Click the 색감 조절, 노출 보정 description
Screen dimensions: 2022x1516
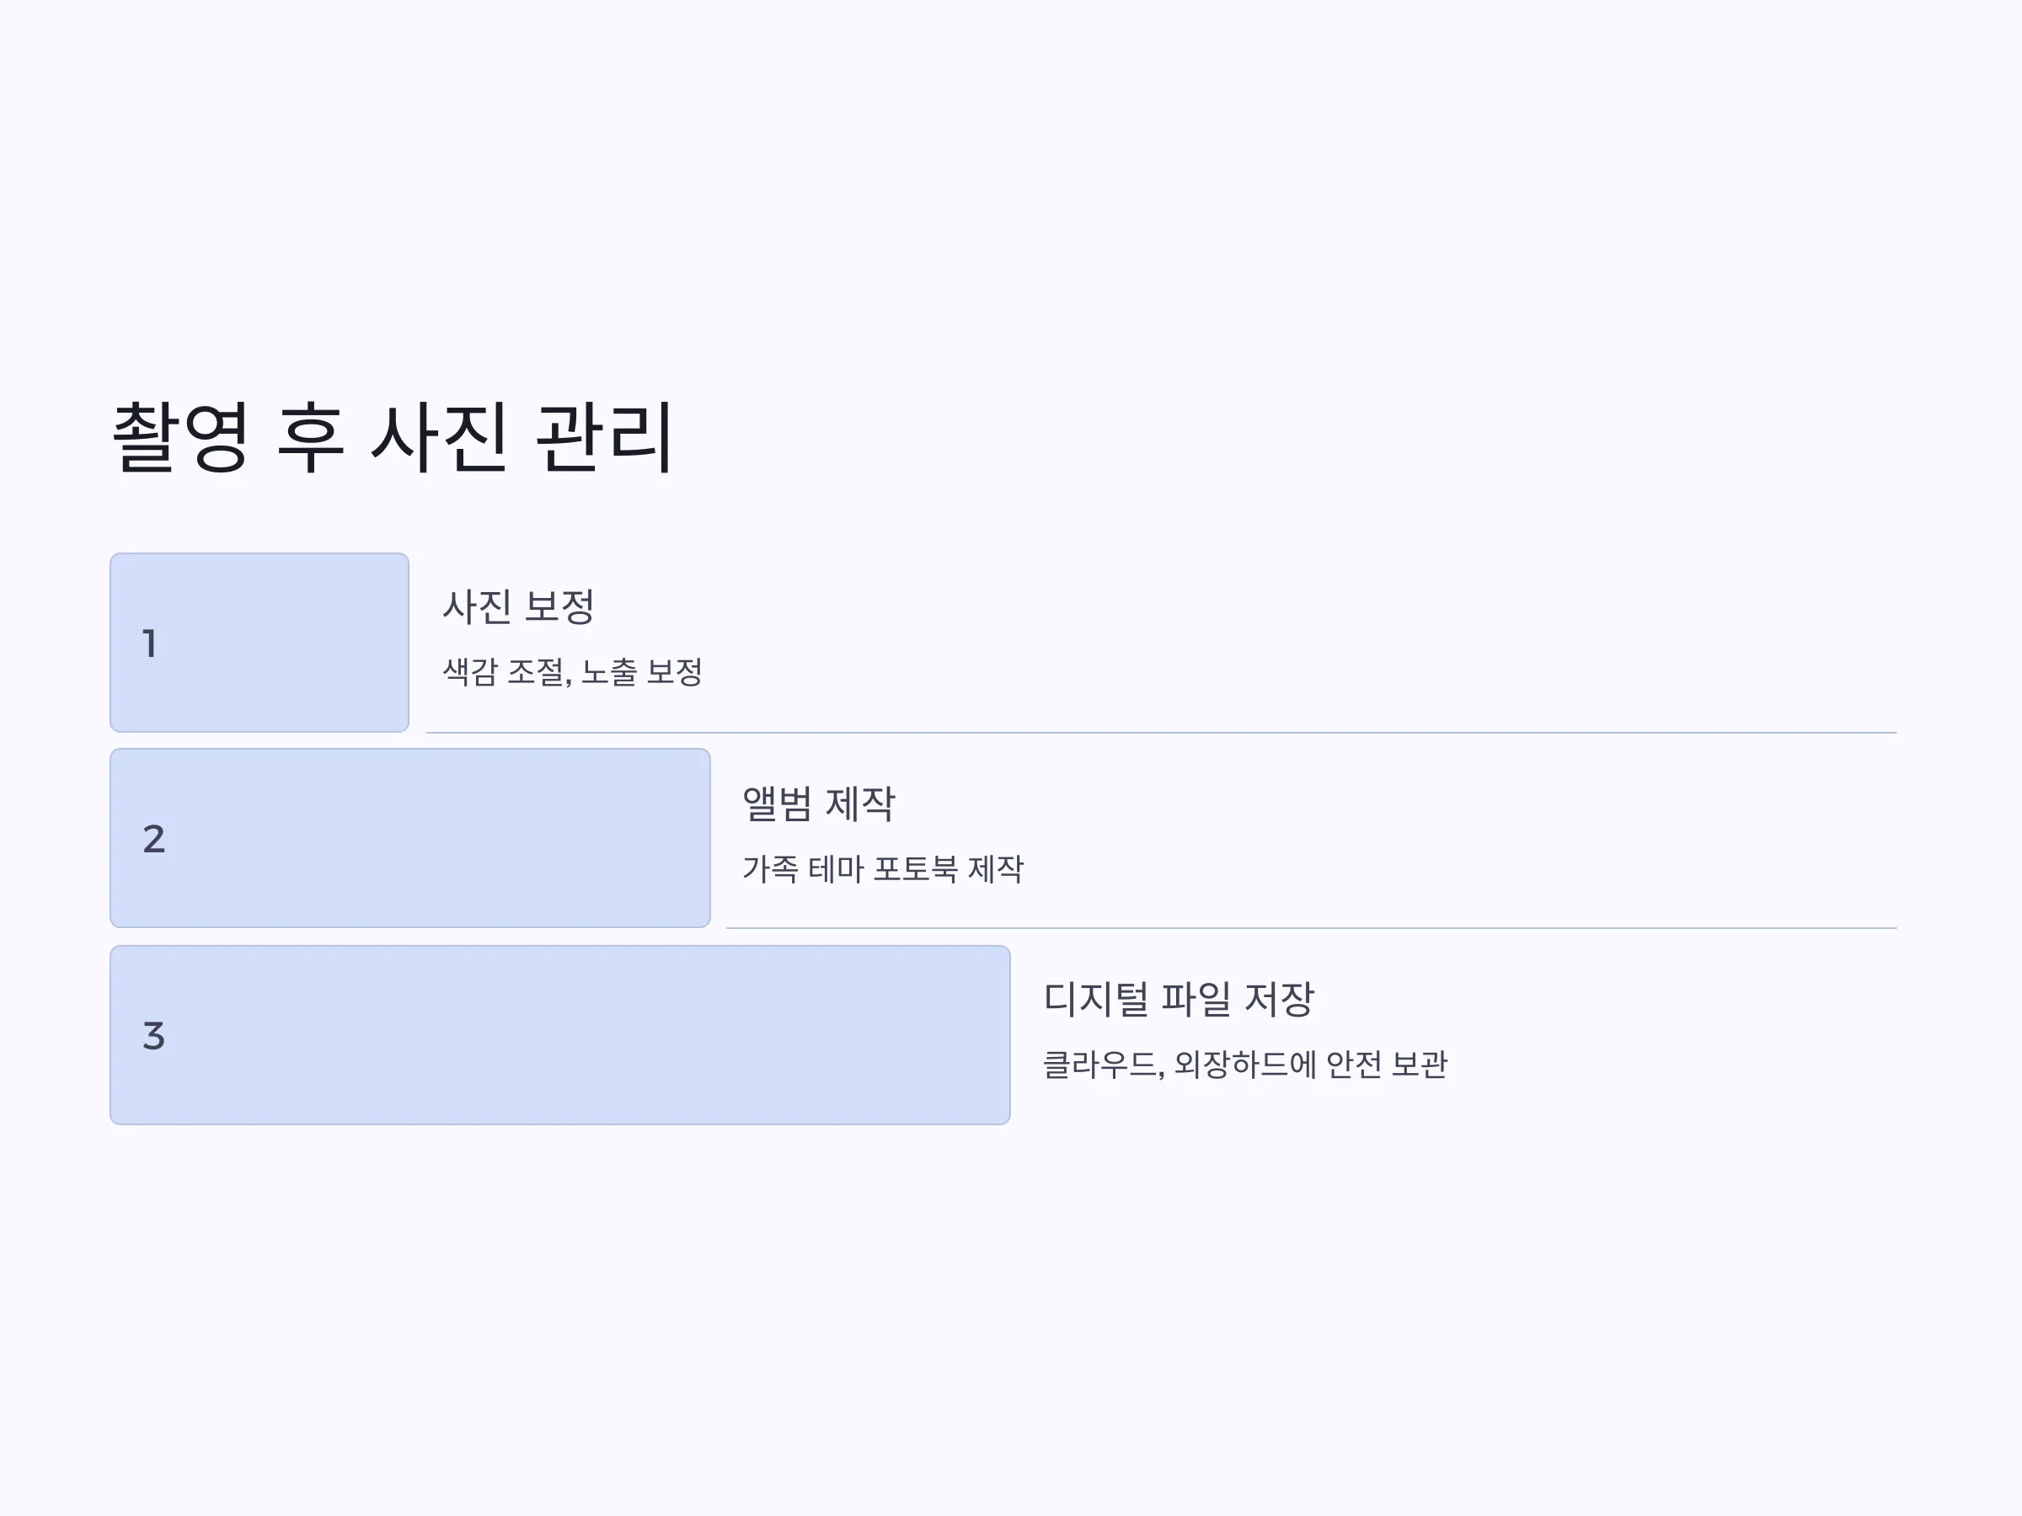(572, 671)
